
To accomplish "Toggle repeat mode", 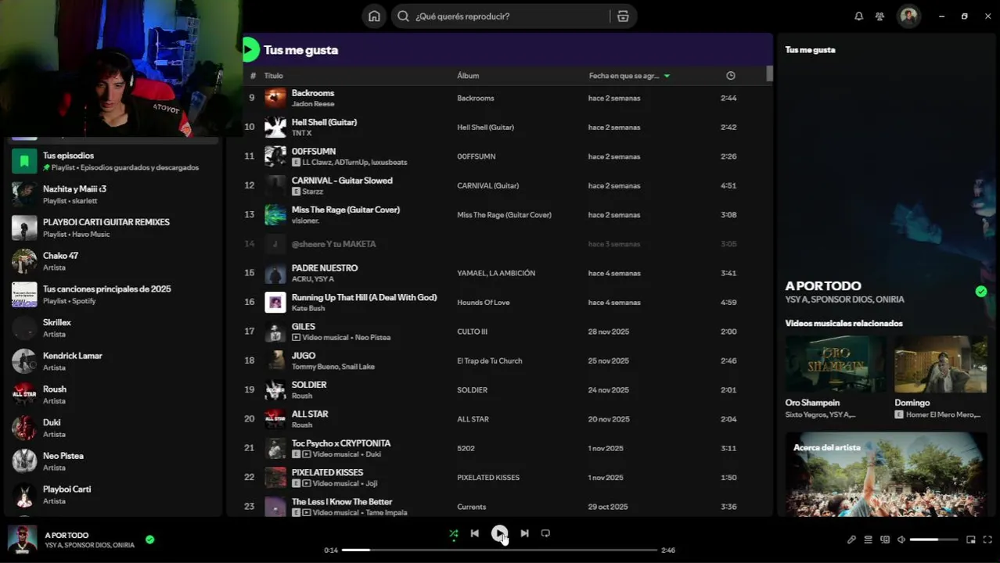I will 545,533.
